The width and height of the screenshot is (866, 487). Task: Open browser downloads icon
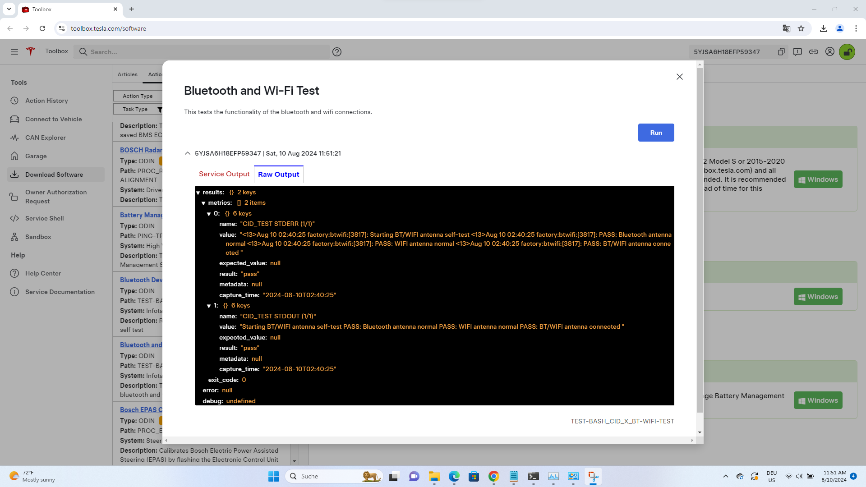(x=824, y=28)
